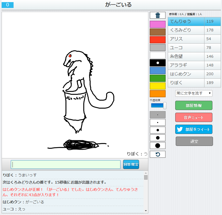Pick the black color swatch
Viewport: 222px width, 215px height.
pos(158,63)
